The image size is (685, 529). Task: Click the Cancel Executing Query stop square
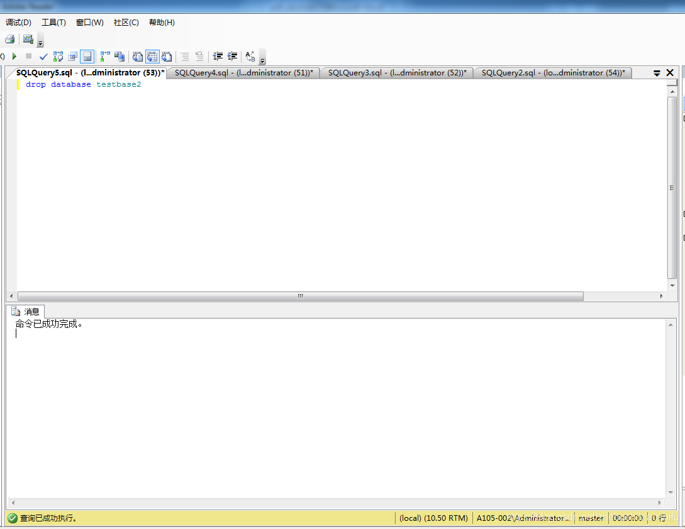pos(29,57)
